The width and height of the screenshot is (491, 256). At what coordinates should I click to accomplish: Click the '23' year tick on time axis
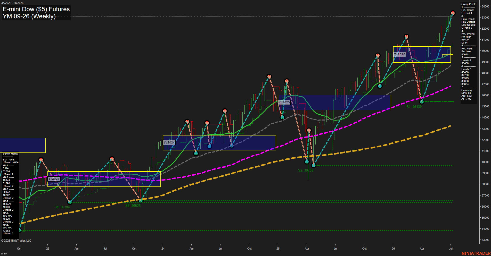pyautogui.click(x=48, y=249)
